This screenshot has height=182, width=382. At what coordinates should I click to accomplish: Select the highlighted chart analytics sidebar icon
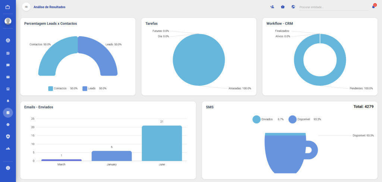tap(8, 113)
